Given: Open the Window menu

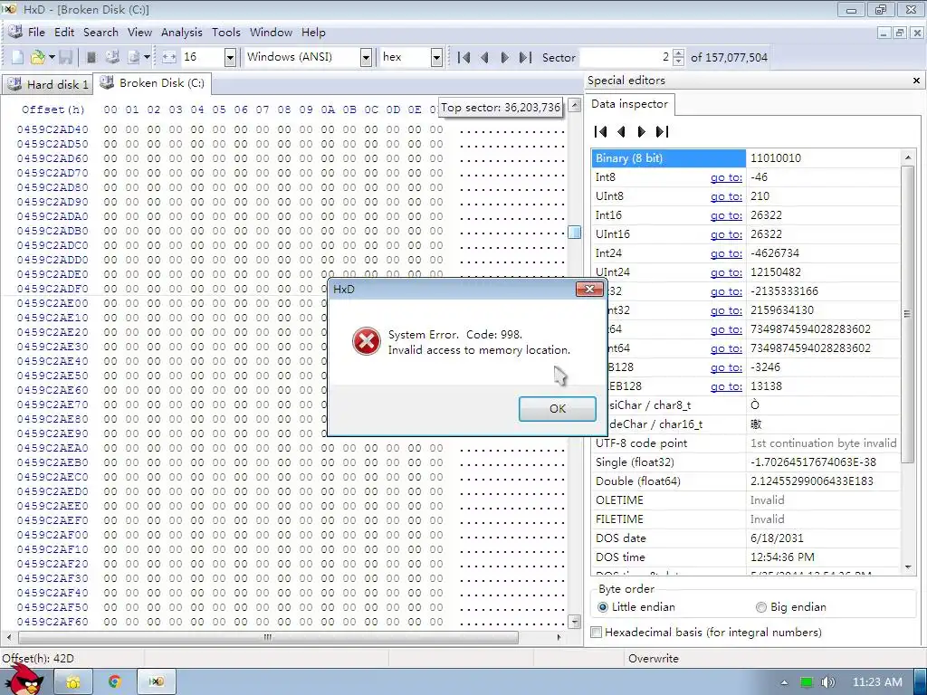Looking at the screenshot, I should coord(271,33).
